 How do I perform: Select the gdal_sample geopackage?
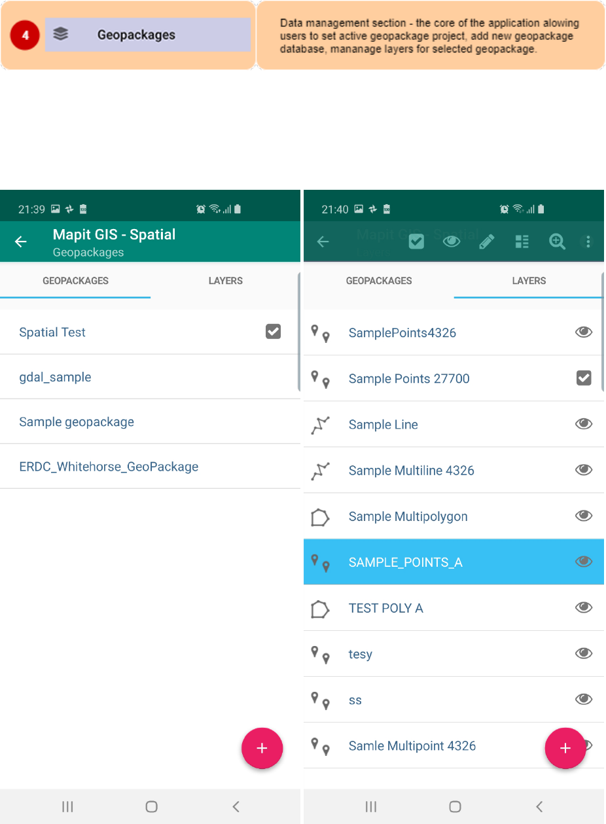[55, 378]
